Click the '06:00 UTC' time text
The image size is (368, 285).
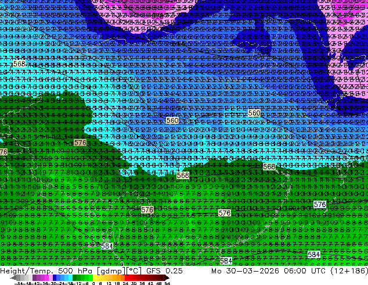click(305, 271)
